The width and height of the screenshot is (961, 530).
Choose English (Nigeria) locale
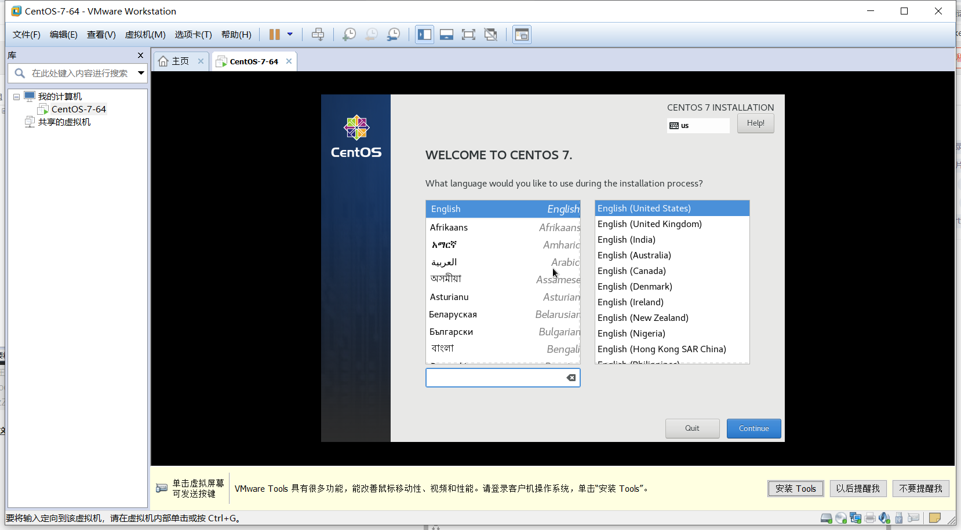672,334
